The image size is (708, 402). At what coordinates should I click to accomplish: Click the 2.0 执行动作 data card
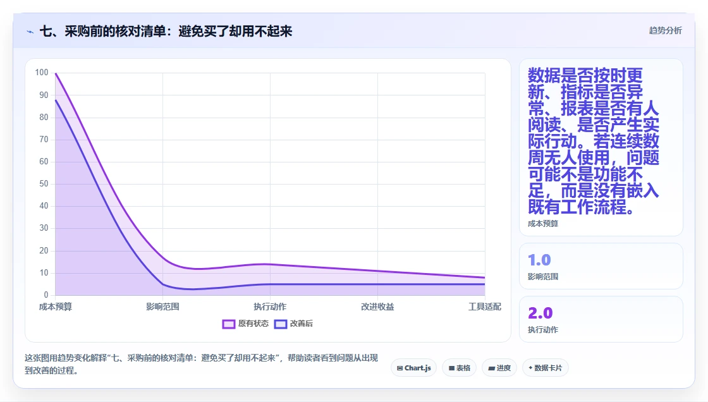tap(601, 319)
